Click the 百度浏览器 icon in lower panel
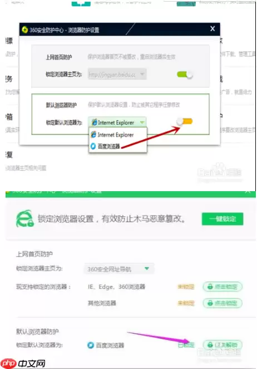257x369 pixels. pyautogui.click(x=91, y=345)
